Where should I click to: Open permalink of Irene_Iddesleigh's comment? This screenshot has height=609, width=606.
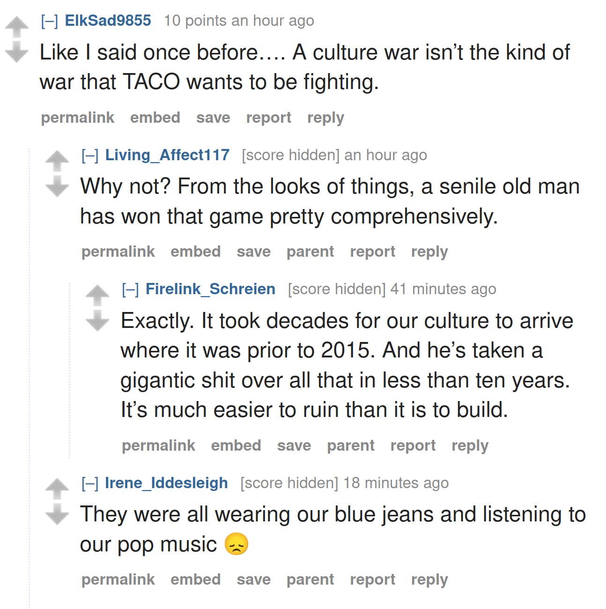[x=118, y=579]
